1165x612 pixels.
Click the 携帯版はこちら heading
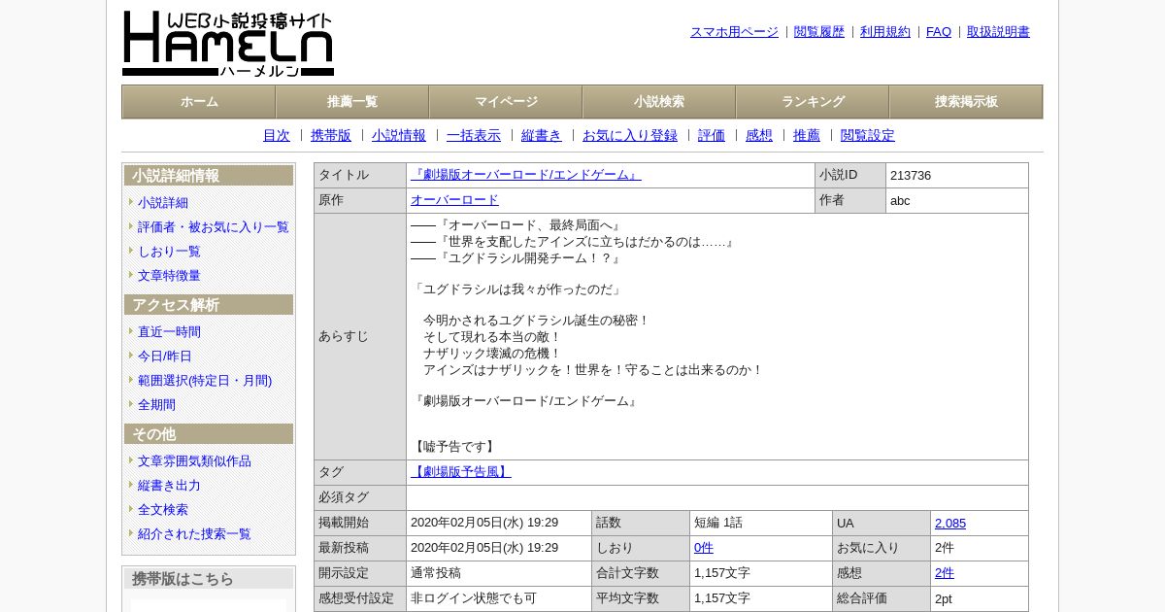pyautogui.click(x=209, y=579)
